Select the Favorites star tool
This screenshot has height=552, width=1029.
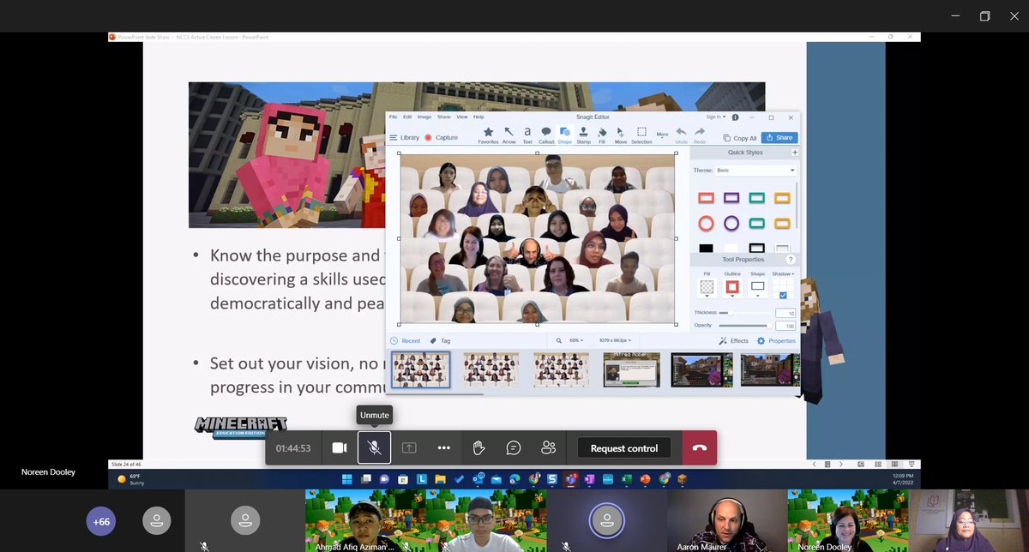click(x=488, y=135)
